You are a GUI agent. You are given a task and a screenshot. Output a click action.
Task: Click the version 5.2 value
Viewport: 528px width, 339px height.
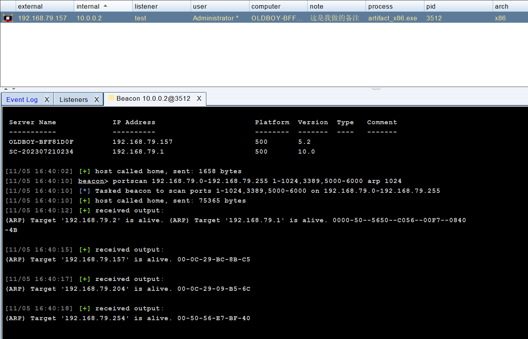pos(304,142)
